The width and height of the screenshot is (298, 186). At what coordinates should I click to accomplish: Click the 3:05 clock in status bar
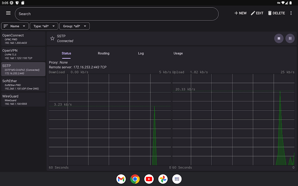(x=5, y=3)
